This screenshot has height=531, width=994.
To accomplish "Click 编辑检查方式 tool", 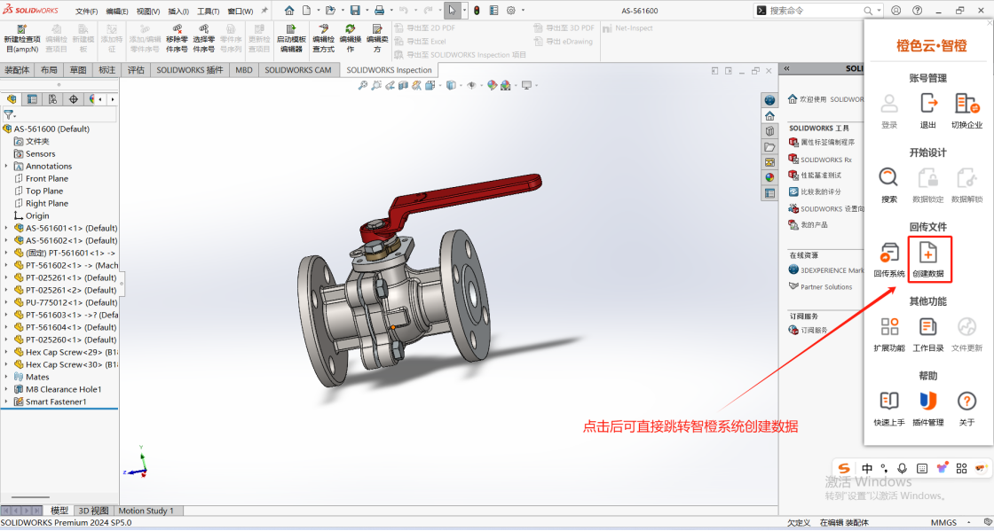I will tap(323, 39).
